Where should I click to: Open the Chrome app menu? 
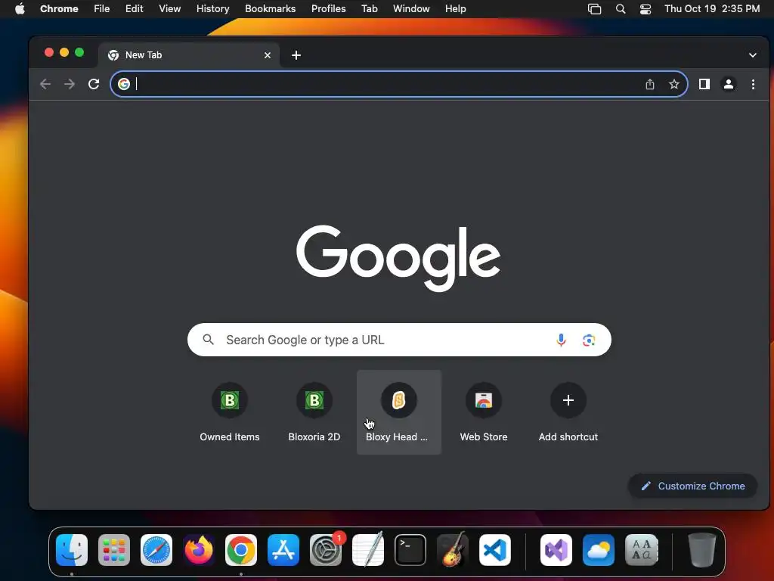[59, 9]
